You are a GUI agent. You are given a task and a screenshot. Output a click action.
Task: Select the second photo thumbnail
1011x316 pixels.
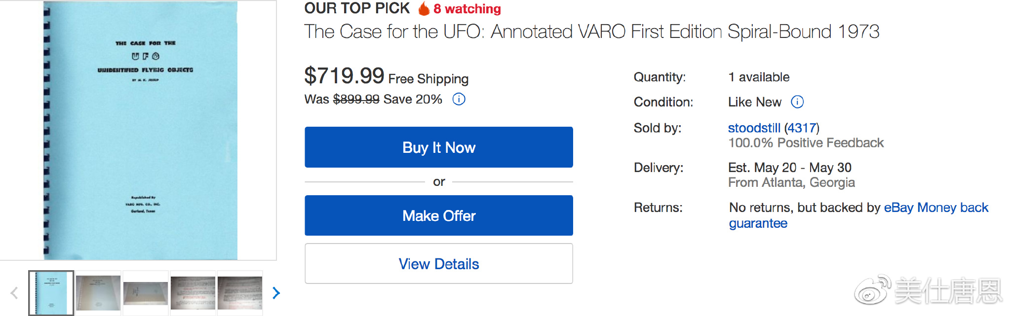(98, 293)
